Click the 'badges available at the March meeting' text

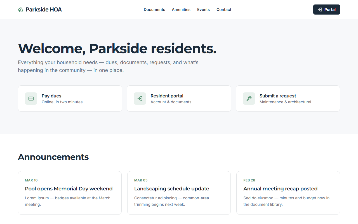[x=68, y=201]
